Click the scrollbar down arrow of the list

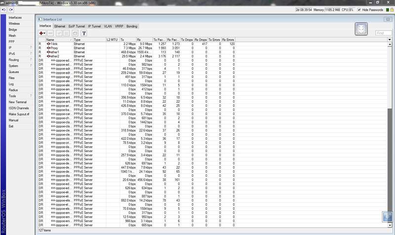[x=390, y=225]
